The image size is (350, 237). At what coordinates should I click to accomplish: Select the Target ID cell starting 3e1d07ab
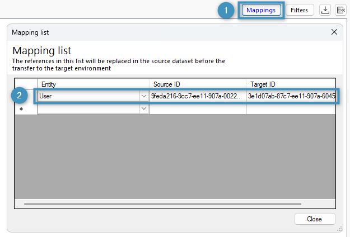coord(291,96)
